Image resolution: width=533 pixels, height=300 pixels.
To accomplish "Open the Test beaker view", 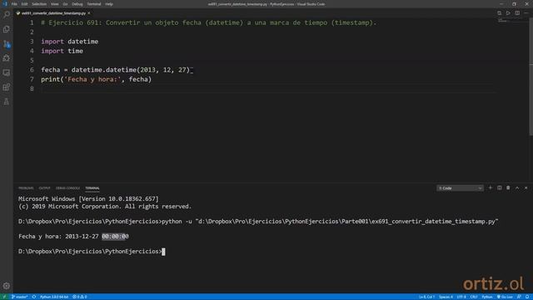I will click(7, 102).
